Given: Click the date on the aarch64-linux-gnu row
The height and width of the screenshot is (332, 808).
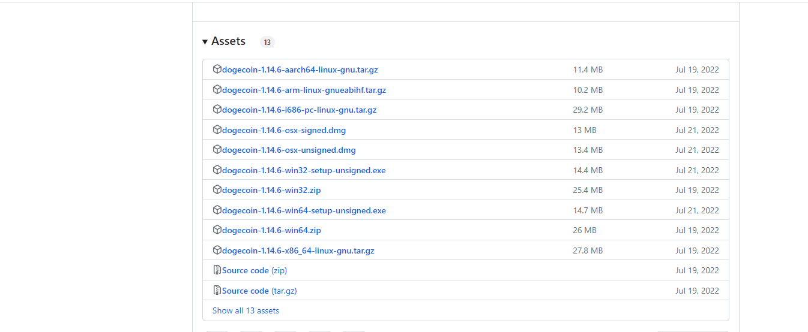Looking at the screenshot, I should click(x=697, y=70).
